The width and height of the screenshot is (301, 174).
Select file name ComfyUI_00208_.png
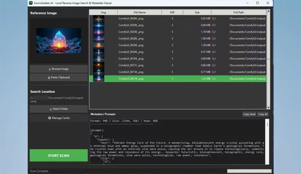[131, 32]
